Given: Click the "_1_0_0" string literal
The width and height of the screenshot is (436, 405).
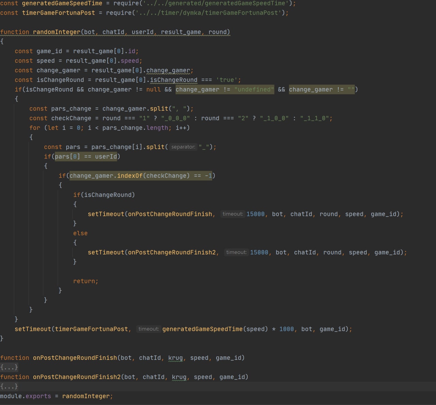Looking at the screenshot, I should click(274, 118).
